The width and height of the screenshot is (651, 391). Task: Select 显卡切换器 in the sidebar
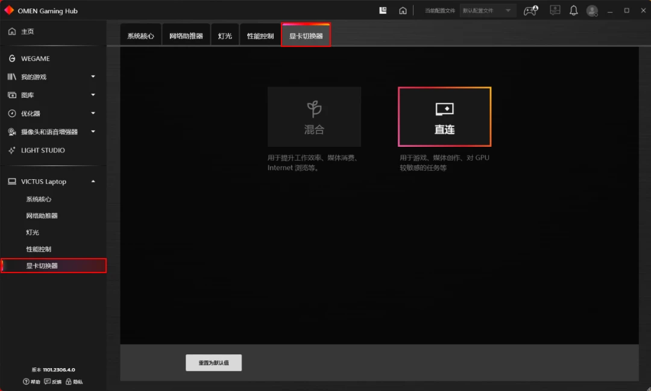tap(53, 265)
